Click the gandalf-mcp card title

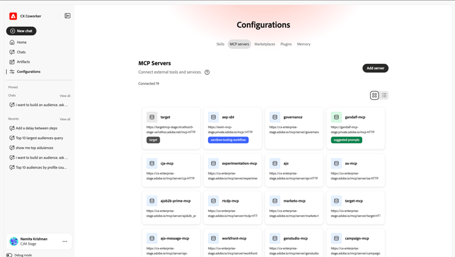pos(355,117)
